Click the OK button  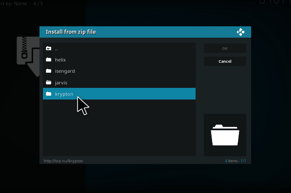click(225, 48)
